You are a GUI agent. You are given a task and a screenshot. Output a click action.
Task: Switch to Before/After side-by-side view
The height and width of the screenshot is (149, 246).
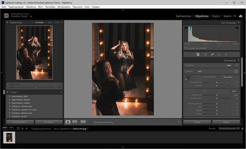tap(75, 122)
